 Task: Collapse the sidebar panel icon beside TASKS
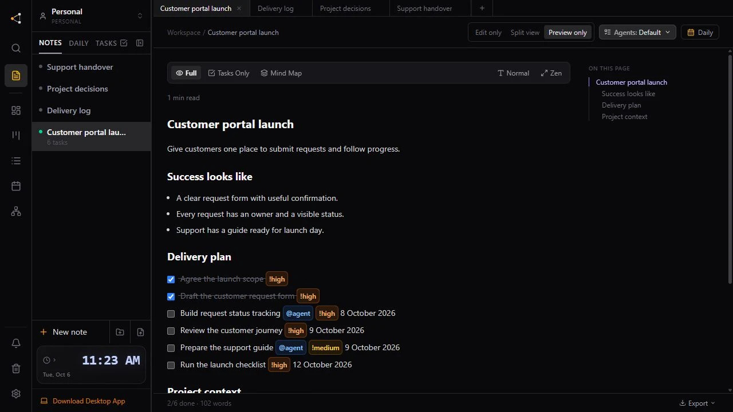point(140,43)
